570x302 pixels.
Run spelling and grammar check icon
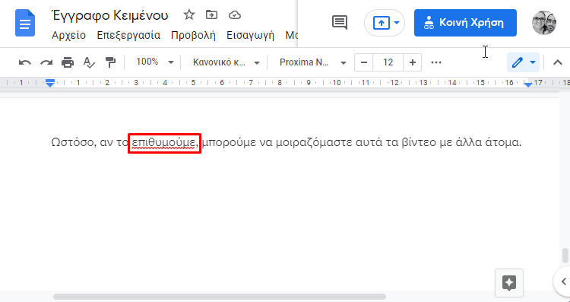click(89, 62)
